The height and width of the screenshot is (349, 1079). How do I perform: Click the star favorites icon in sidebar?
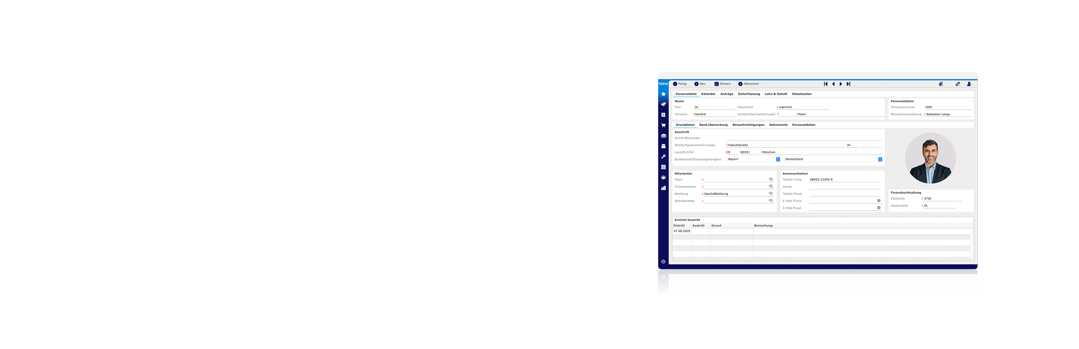(x=663, y=94)
